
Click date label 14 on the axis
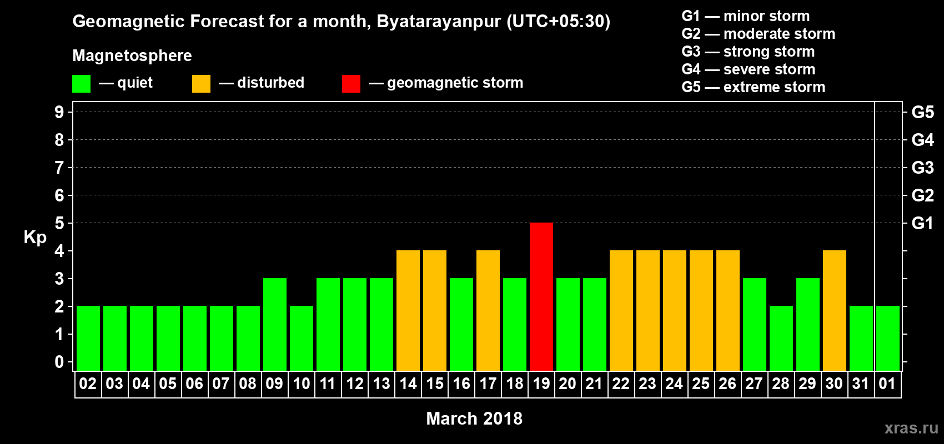coord(408,384)
